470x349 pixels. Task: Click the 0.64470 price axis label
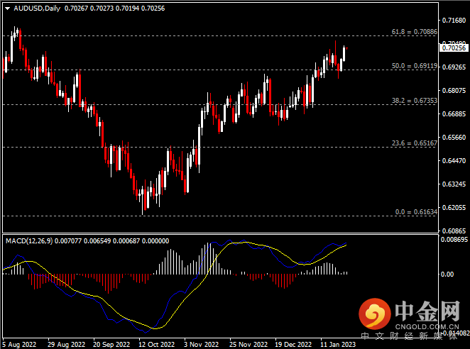point(454,161)
